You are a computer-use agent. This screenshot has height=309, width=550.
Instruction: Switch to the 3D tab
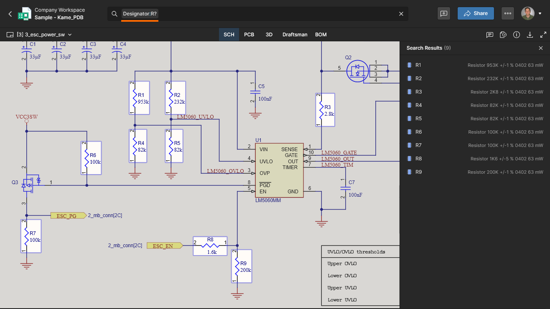click(x=269, y=35)
